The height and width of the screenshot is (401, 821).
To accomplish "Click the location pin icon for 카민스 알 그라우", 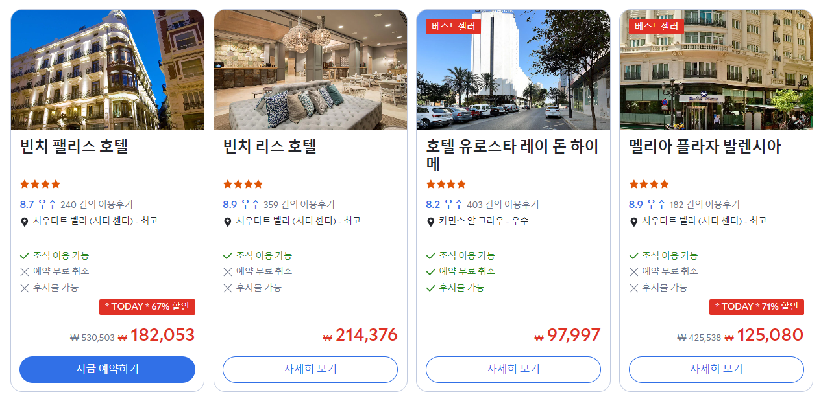I will pos(430,222).
